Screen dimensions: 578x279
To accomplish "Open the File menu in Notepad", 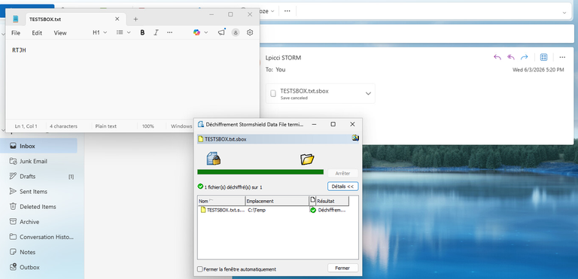I will [x=16, y=33].
